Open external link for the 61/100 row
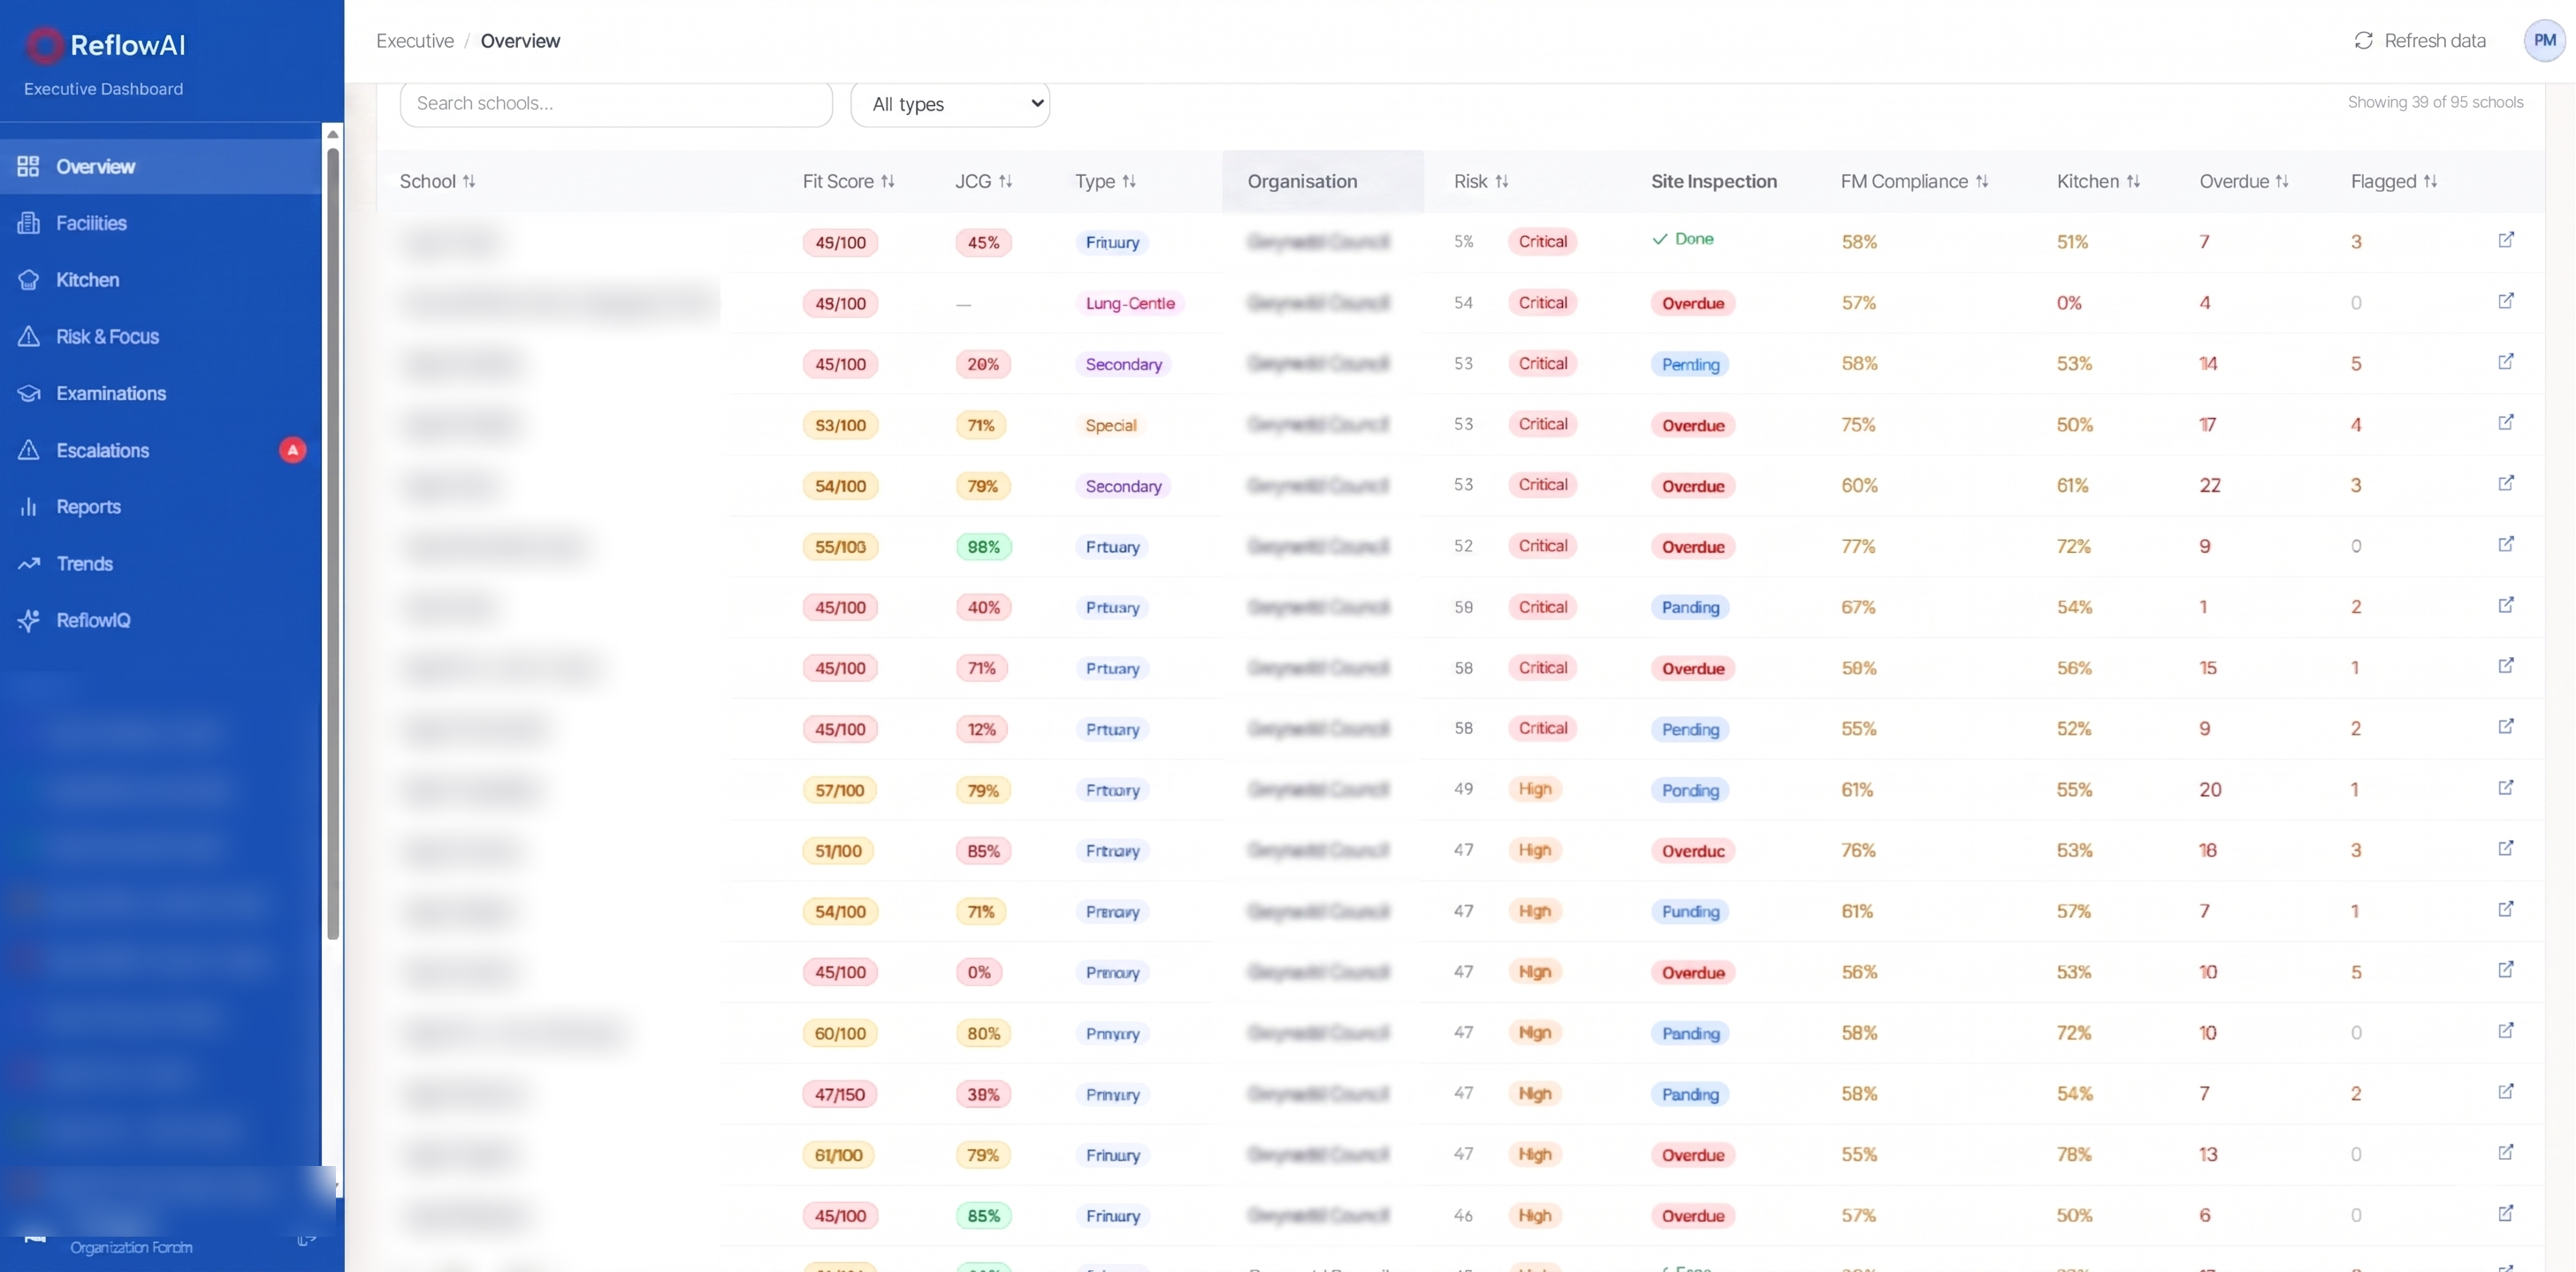The height and width of the screenshot is (1272, 2576). point(2506,1153)
